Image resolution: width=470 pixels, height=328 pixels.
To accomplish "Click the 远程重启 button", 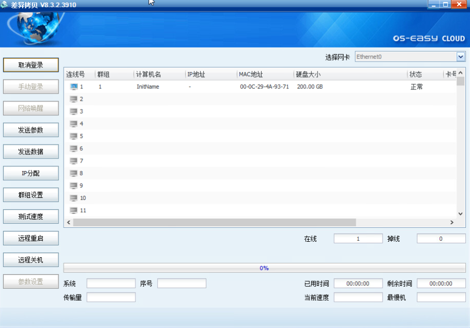I will tap(31, 239).
